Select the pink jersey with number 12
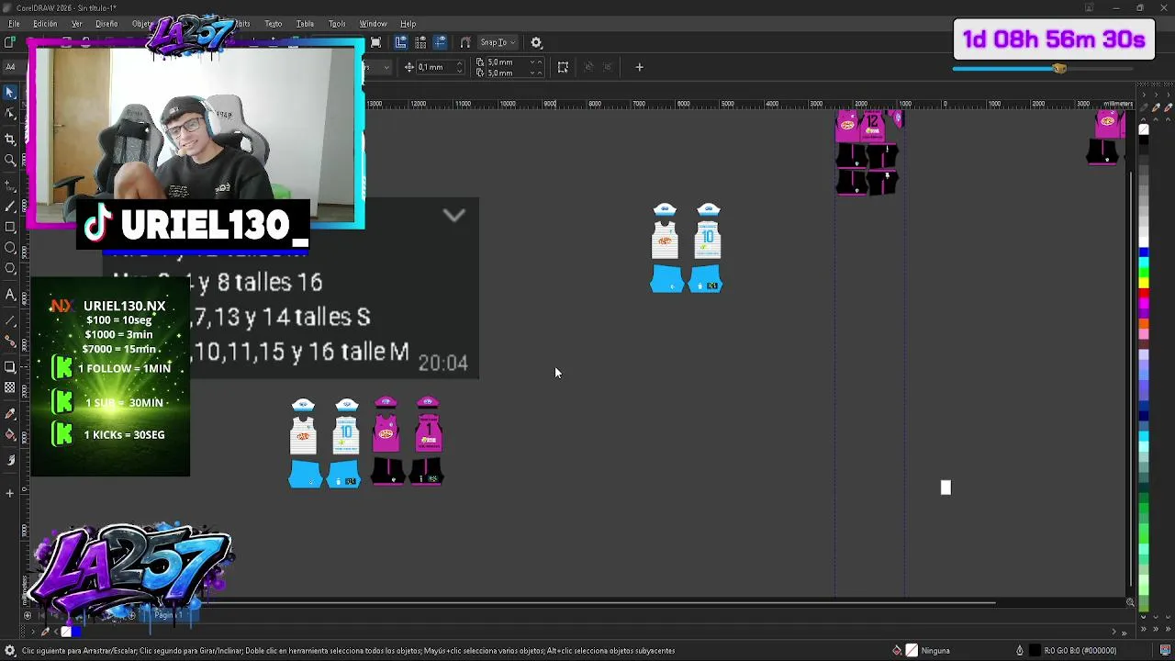1175x661 pixels. pos(873,127)
